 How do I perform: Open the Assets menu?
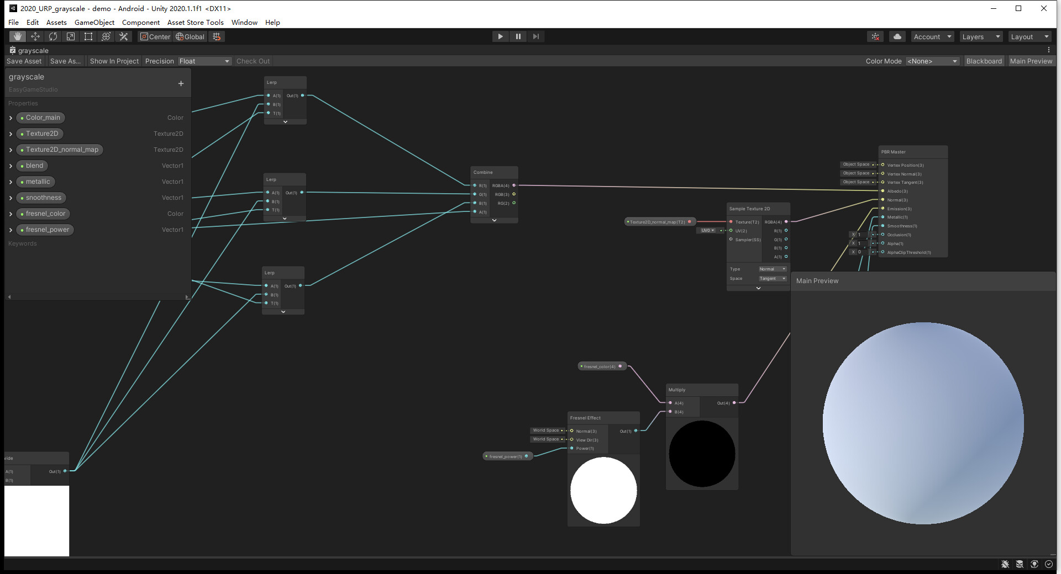56,22
